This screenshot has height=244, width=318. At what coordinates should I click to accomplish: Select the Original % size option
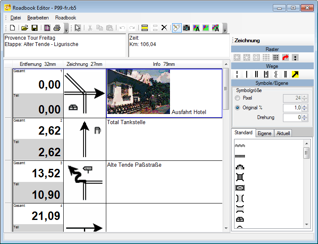237,108
